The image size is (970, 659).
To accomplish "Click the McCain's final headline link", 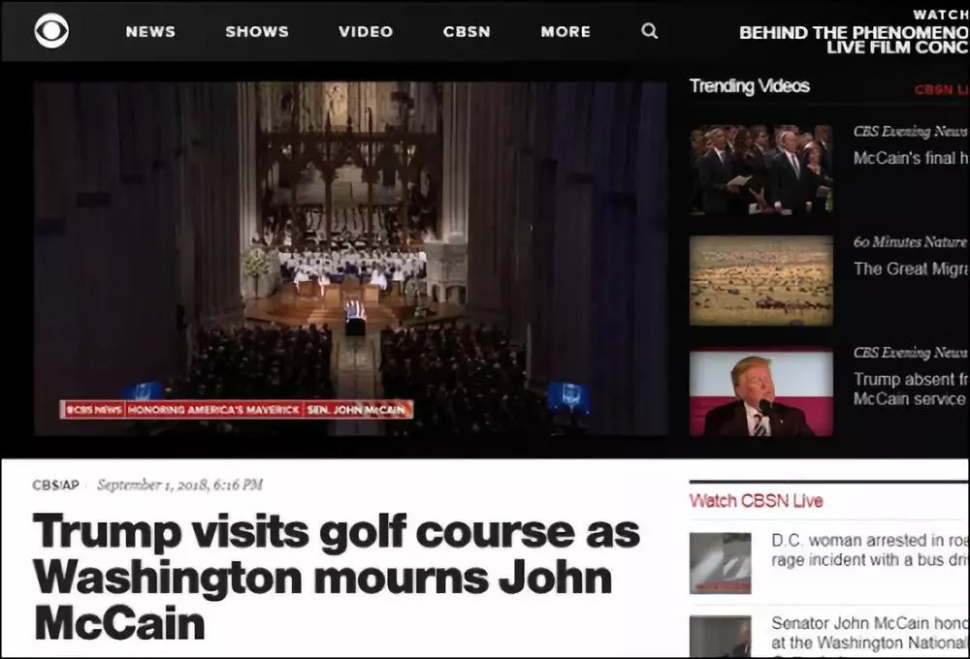I will click(x=911, y=158).
